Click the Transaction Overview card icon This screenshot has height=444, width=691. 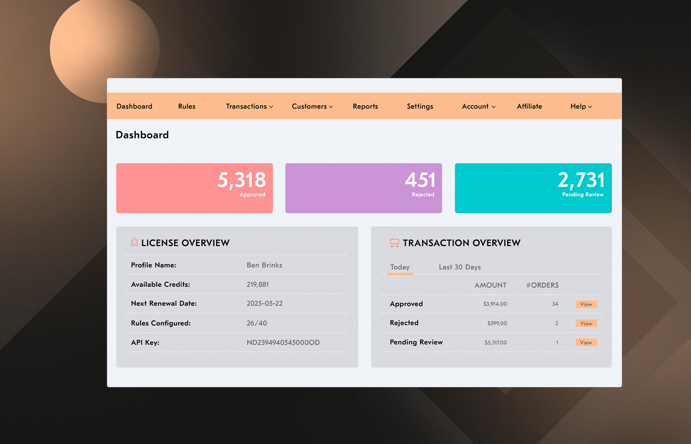click(x=394, y=243)
